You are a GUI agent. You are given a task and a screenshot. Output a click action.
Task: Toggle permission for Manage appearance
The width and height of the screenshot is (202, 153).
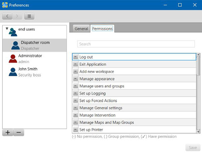[x=75, y=79]
